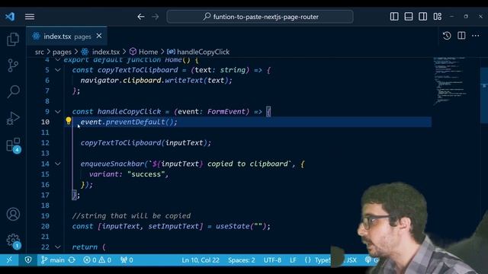This screenshot has width=488, height=274.
Task: Click the braces language status icon
Action: pos(307,260)
